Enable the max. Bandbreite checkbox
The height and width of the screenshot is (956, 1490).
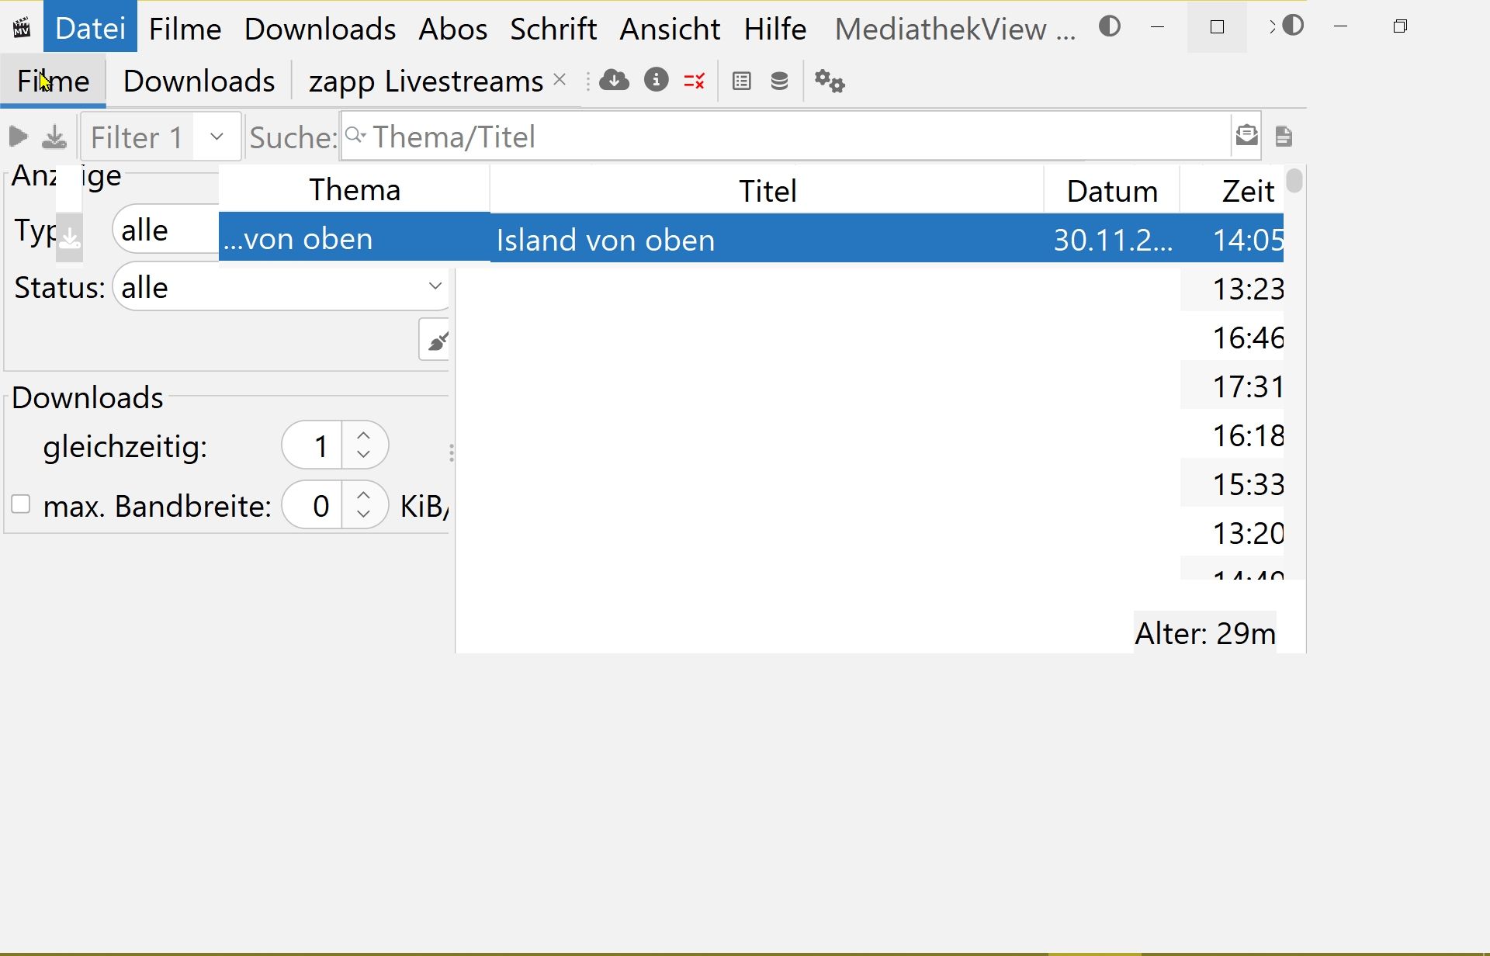(x=21, y=504)
